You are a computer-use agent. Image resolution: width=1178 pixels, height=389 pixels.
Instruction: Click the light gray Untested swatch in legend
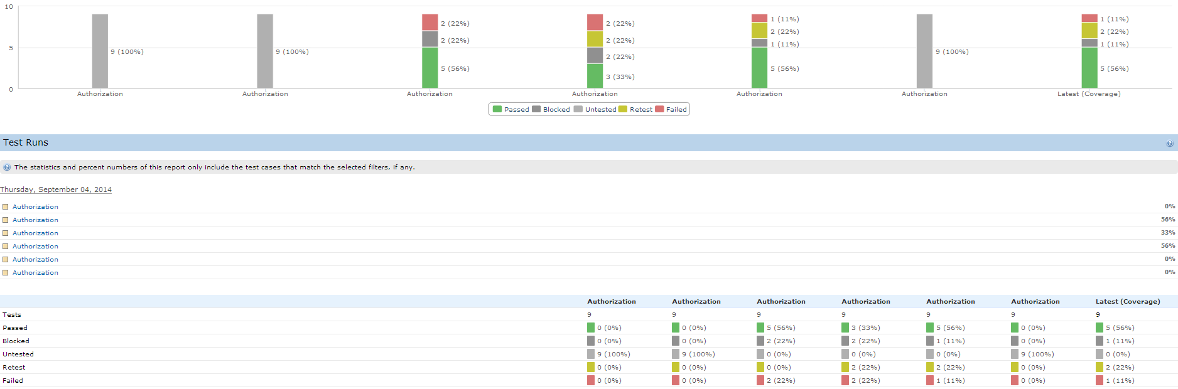578,109
